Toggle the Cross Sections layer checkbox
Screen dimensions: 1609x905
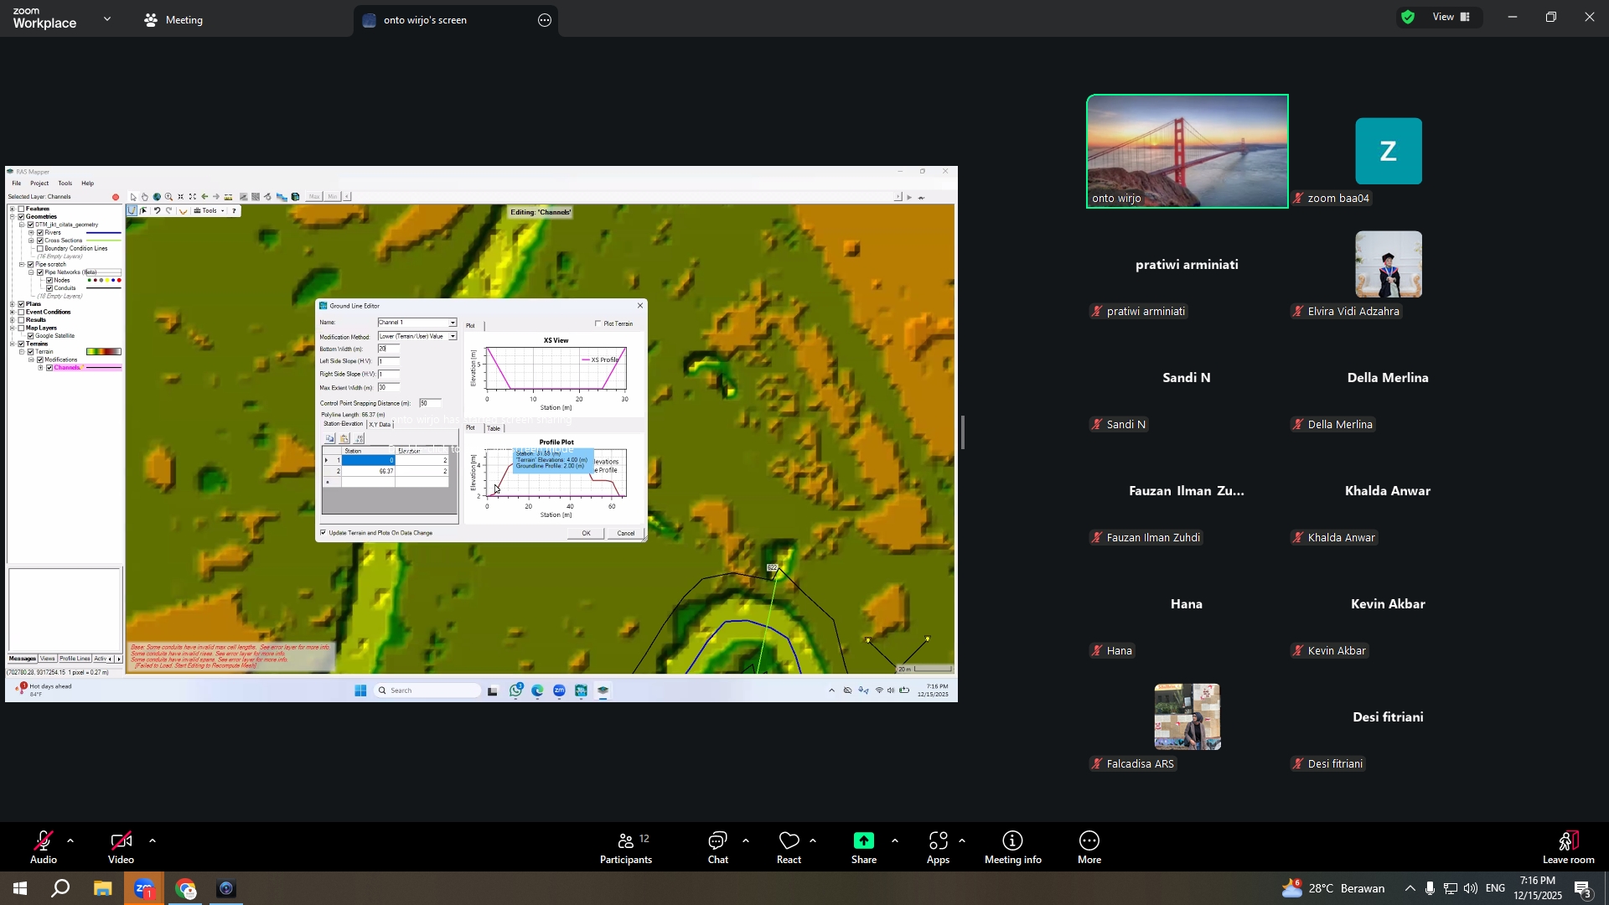pyautogui.click(x=40, y=240)
